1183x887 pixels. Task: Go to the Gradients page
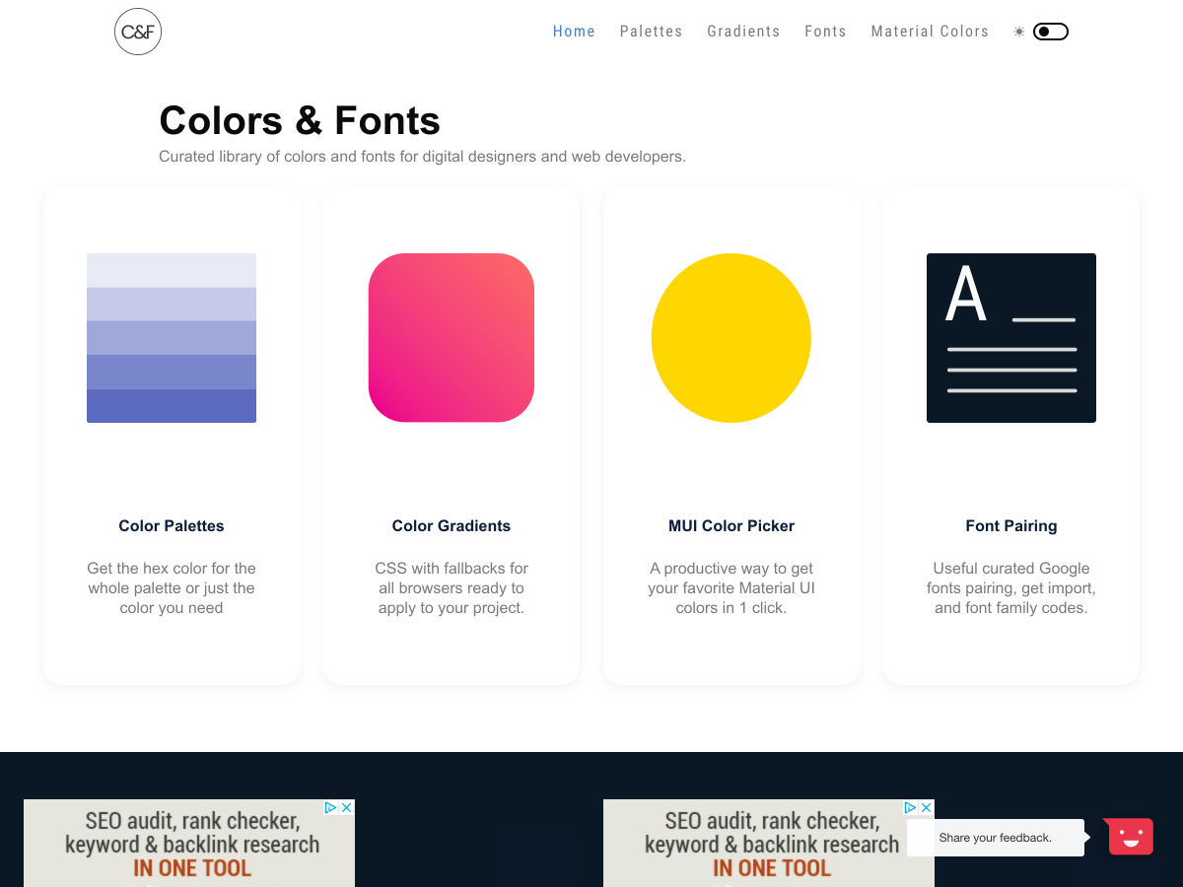pos(743,32)
